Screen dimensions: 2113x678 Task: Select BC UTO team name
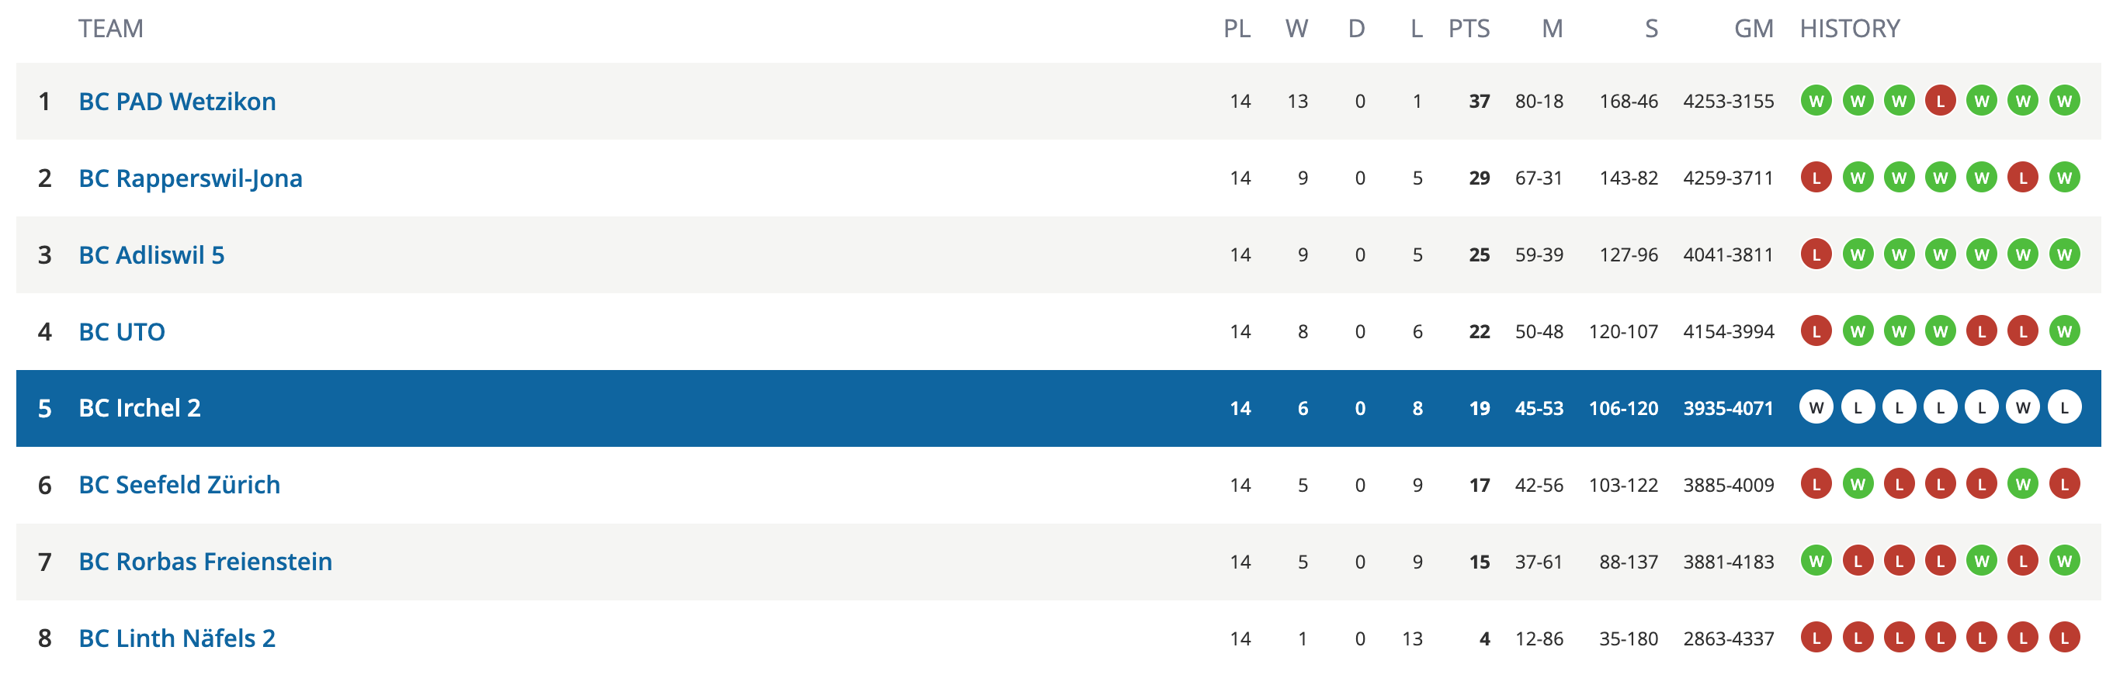pyautogui.click(x=121, y=332)
